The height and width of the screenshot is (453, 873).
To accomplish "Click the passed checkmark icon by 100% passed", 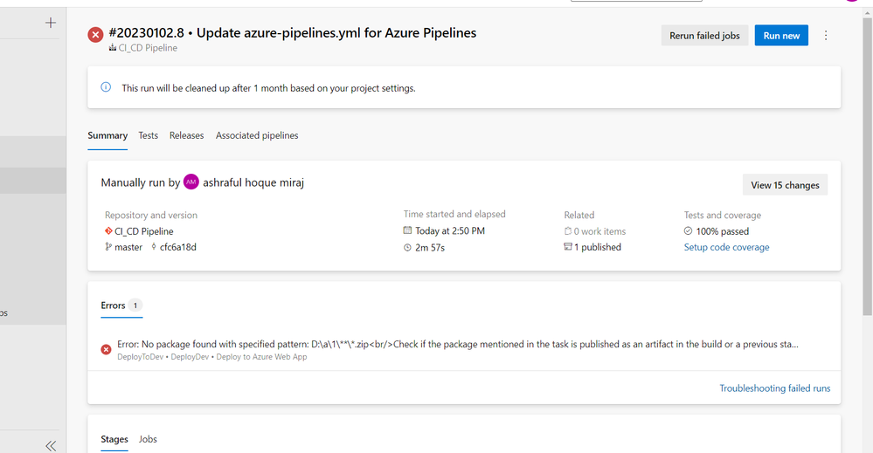I will [x=688, y=230].
